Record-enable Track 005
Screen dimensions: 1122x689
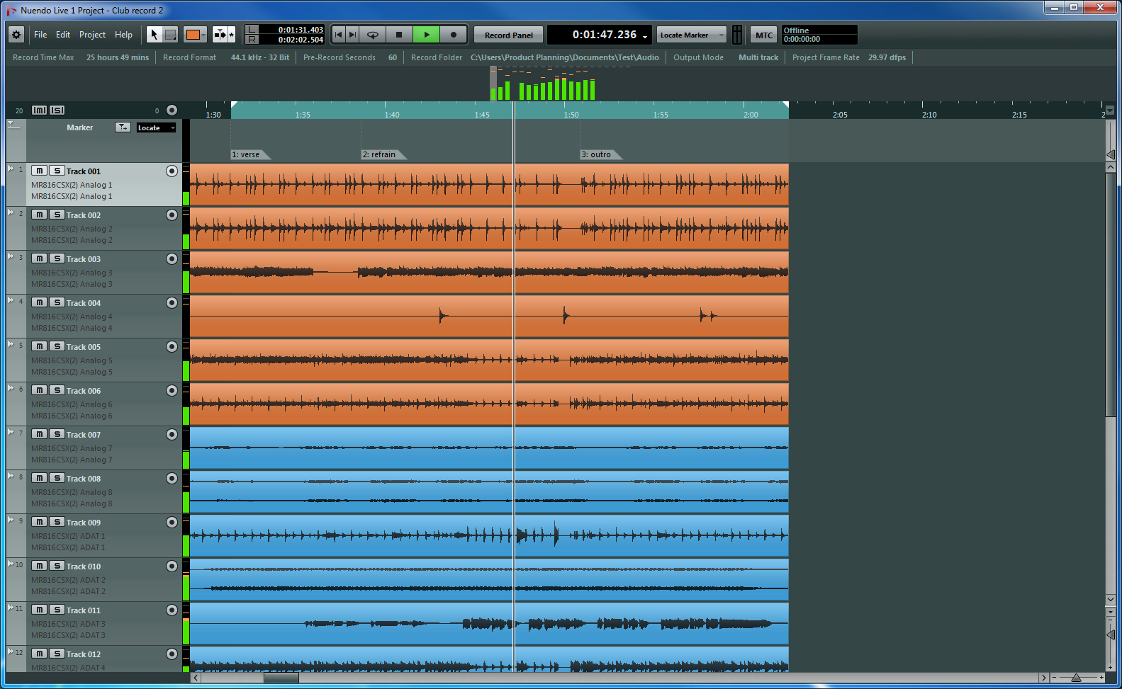[x=172, y=346]
